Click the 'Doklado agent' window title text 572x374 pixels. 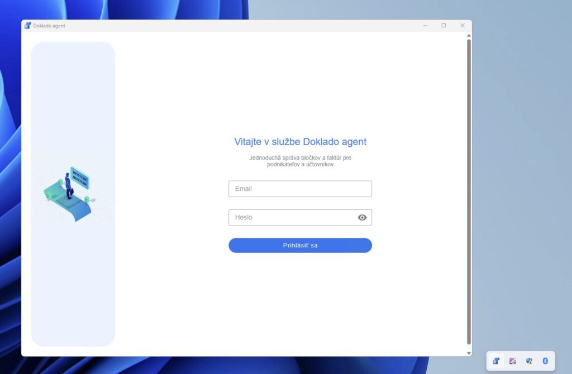49,26
